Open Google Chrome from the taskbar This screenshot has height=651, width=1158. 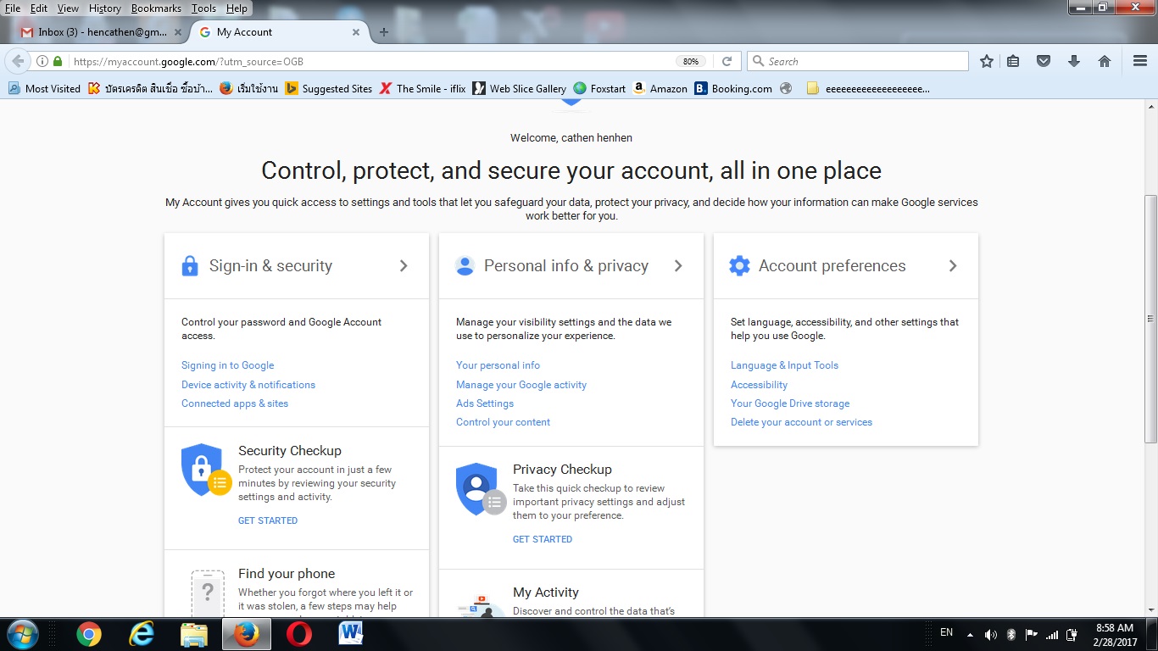(89, 634)
